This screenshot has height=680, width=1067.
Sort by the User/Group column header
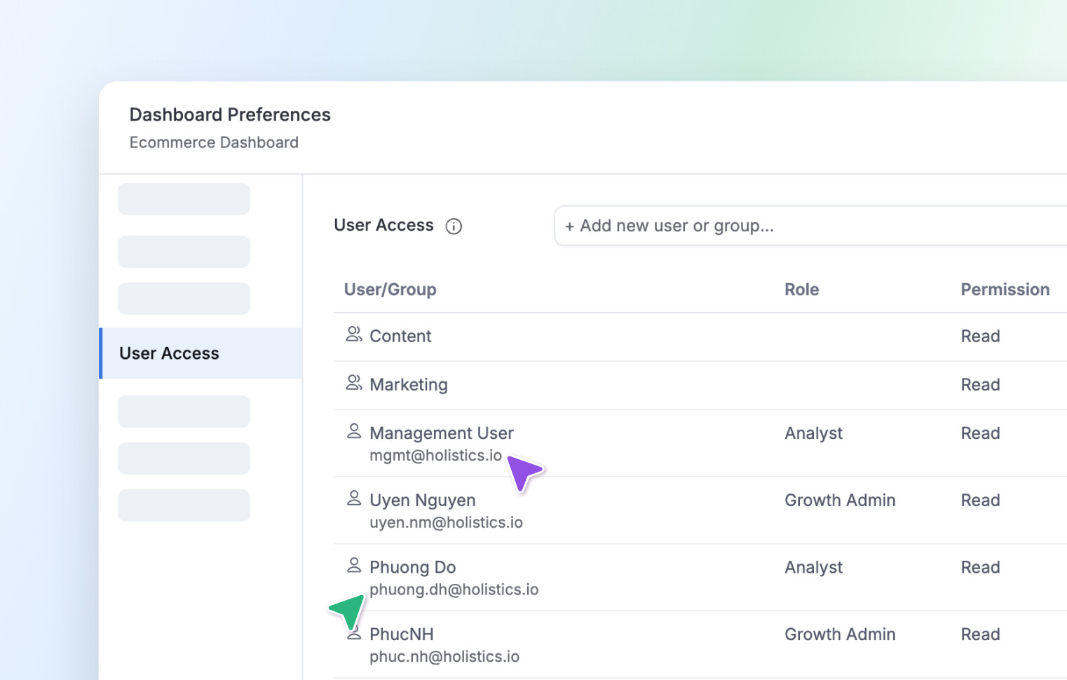pos(390,290)
